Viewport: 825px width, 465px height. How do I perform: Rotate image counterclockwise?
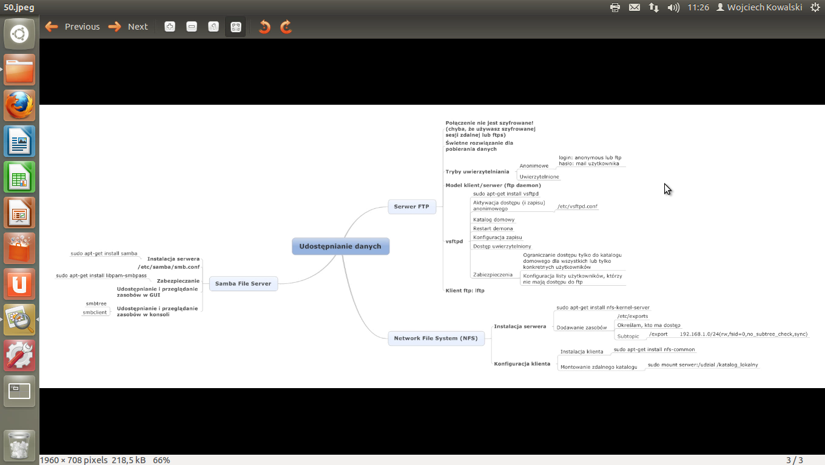coord(264,27)
